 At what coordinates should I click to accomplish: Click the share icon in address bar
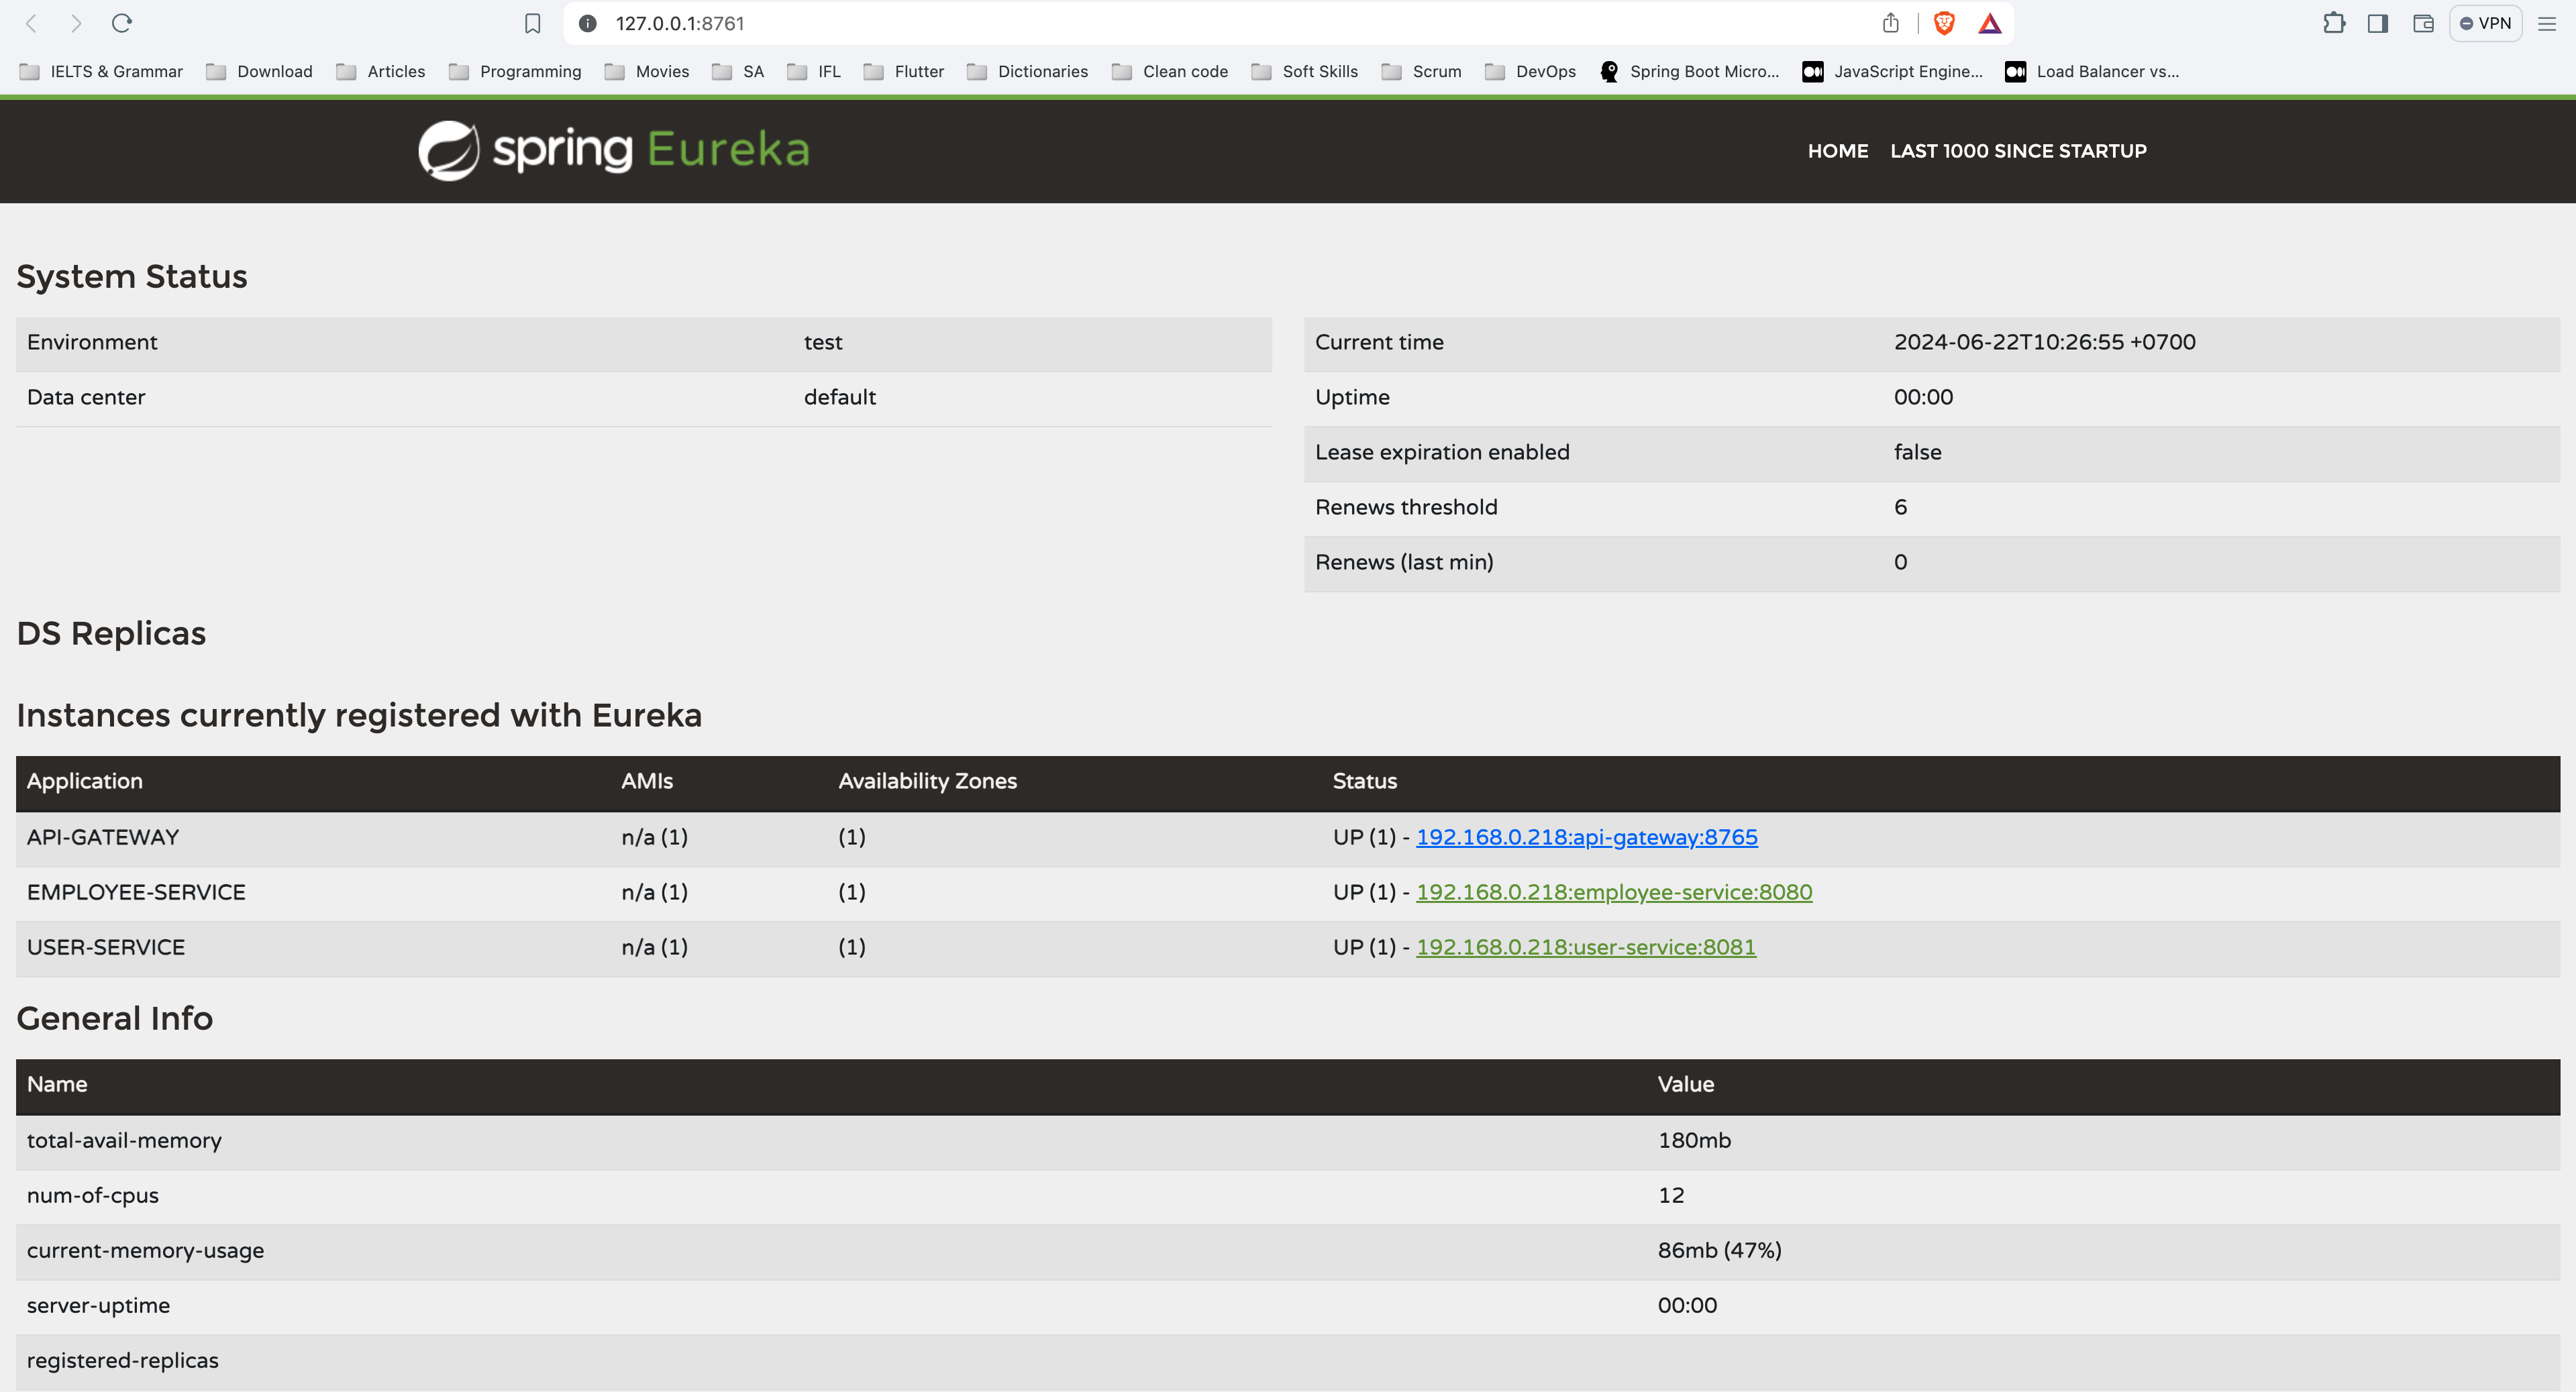pyautogui.click(x=1890, y=23)
